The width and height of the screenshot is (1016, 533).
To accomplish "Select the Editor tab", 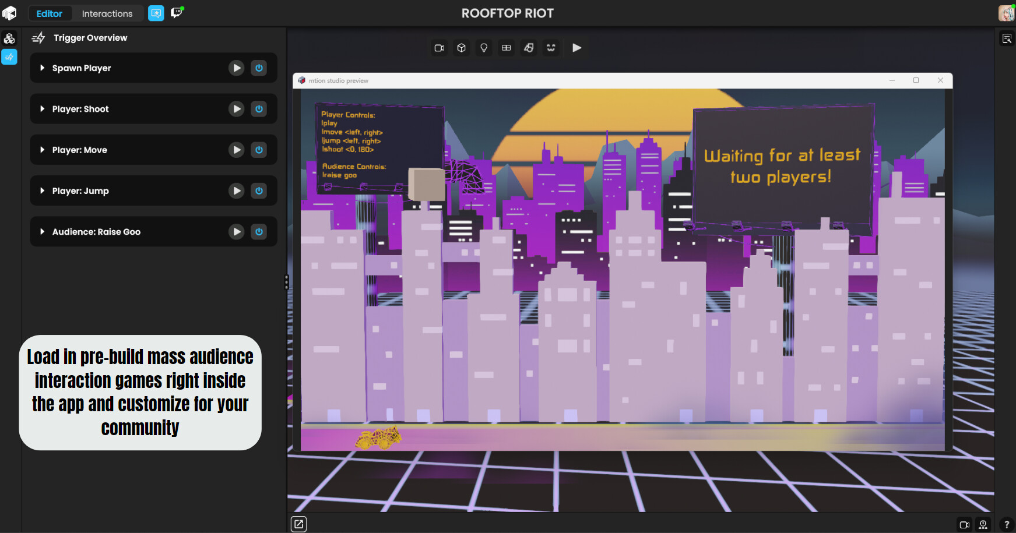I will [x=50, y=13].
